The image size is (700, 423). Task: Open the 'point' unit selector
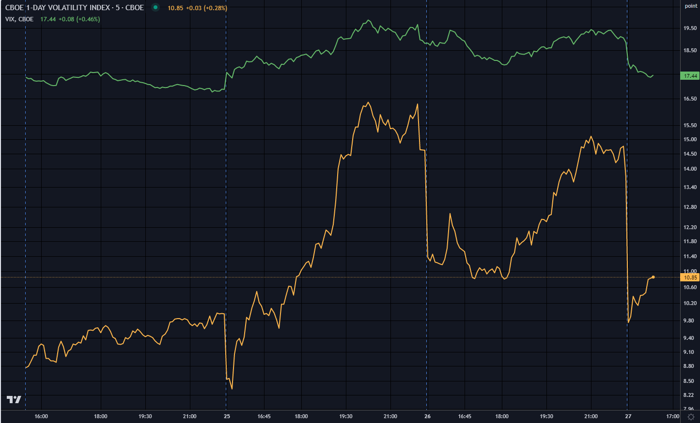[x=691, y=6]
